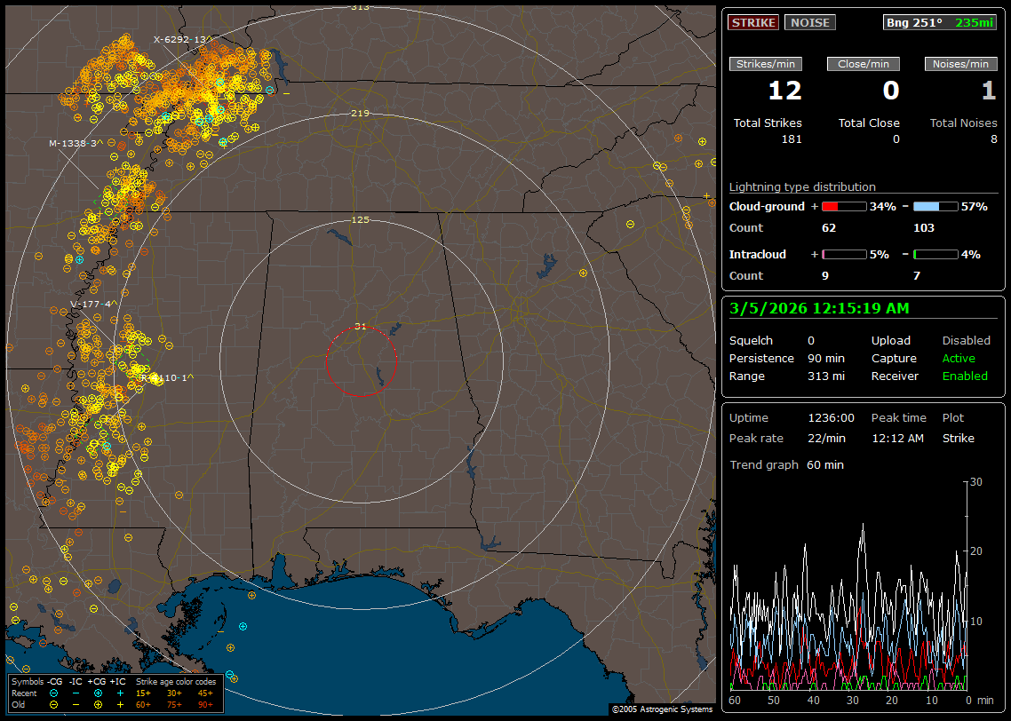Click the Recent -IC dash symbol in the legend
Image resolution: width=1011 pixels, height=721 pixels.
point(76,693)
